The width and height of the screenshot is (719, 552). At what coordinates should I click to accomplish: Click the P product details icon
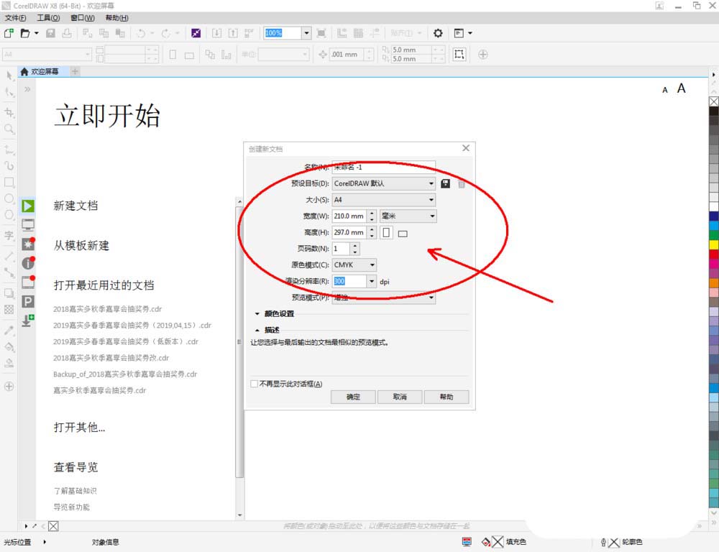[28, 301]
